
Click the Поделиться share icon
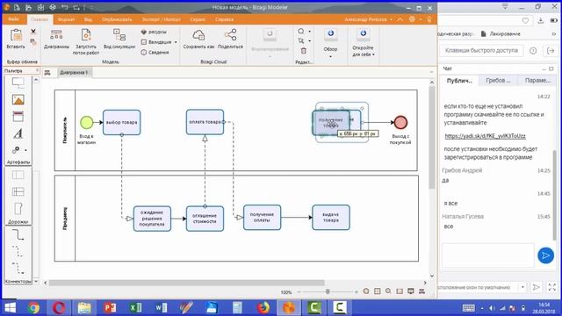pos(230,35)
